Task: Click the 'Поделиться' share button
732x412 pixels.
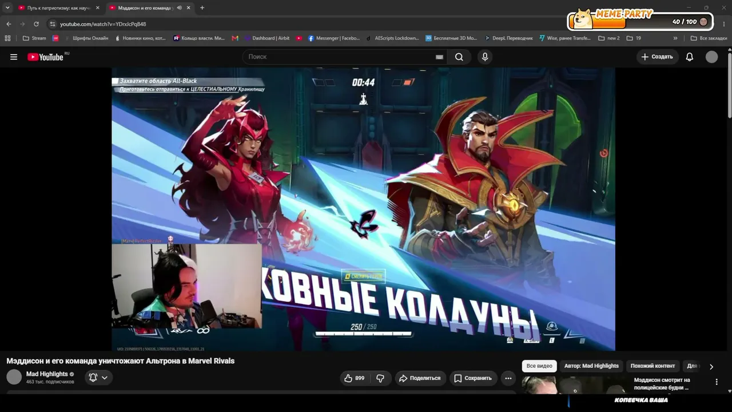Action: pos(420,378)
